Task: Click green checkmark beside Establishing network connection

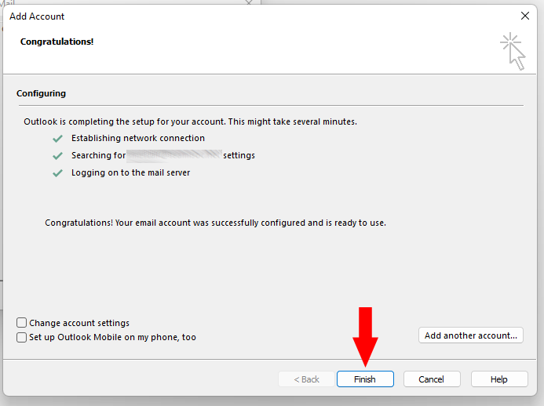Action: tap(57, 138)
